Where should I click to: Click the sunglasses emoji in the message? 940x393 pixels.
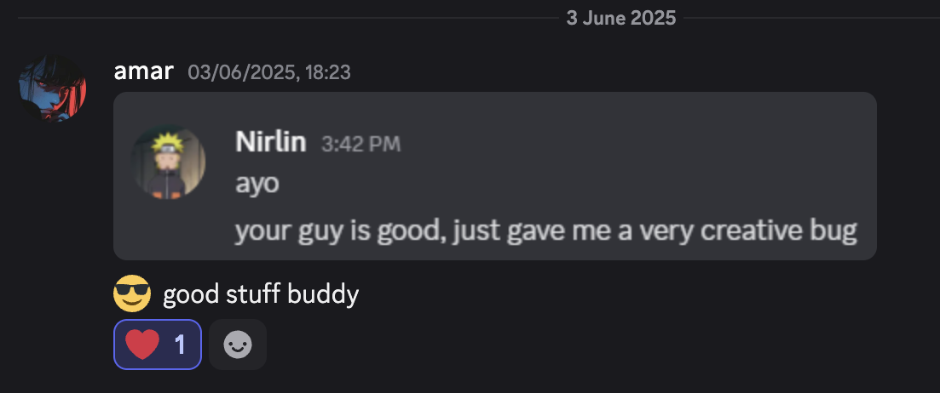pos(132,293)
